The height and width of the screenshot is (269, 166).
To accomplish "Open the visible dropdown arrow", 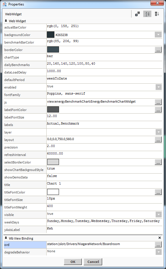I will 159,215.
